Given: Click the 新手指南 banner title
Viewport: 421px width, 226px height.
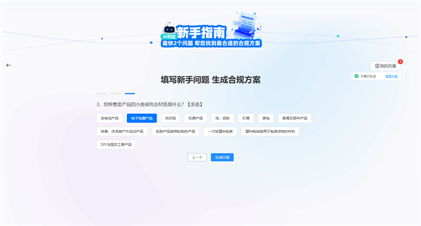Looking at the screenshot, I should [x=201, y=32].
